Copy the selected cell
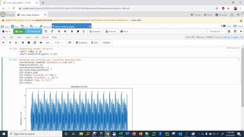This screenshot has height=137, width=244. (x=78, y=31)
